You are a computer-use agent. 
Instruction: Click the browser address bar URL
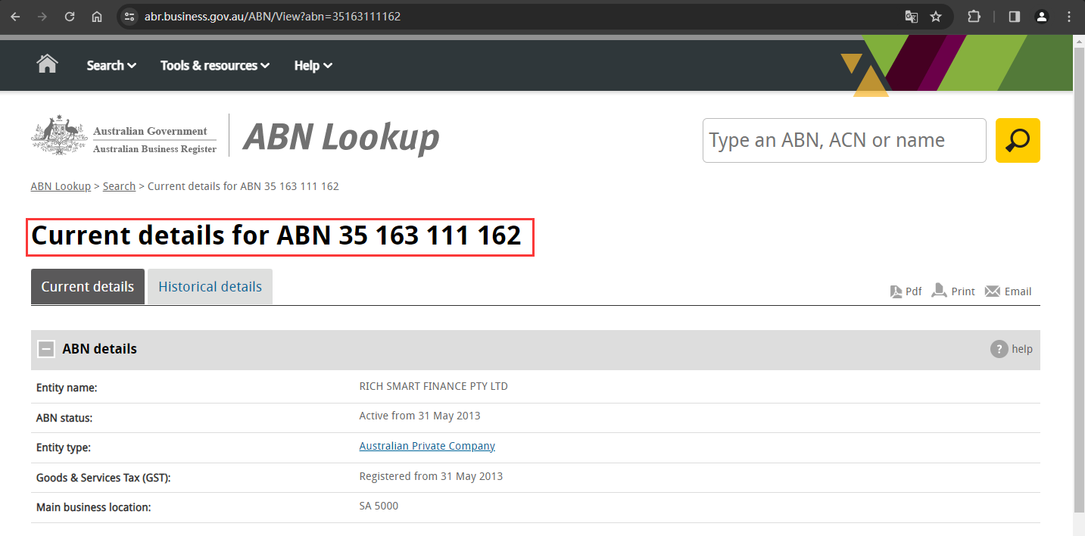point(273,17)
